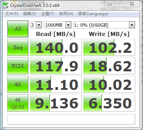143x130 pixels.
Task: Select the Seq read result 140.0
Action: tap(56, 47)
